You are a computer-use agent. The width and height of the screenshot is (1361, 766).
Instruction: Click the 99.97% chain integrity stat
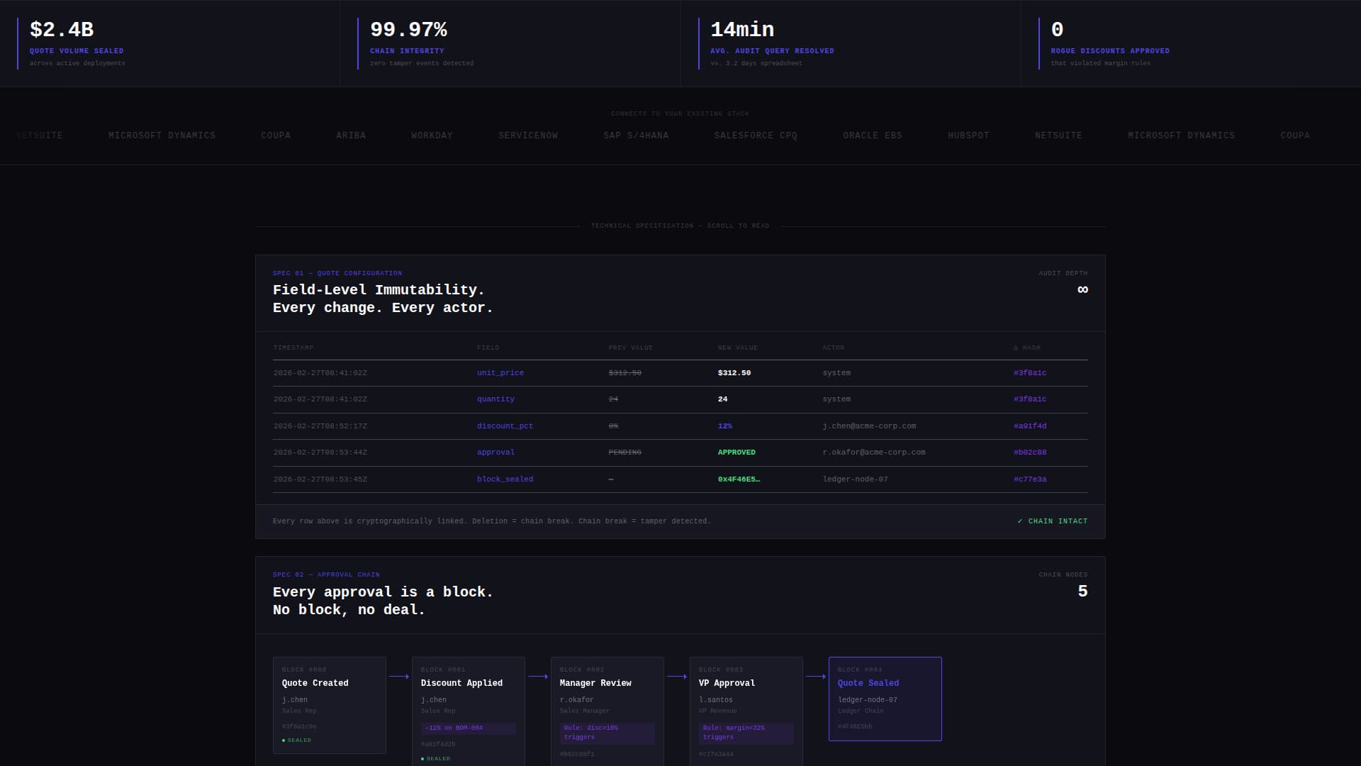coord(408,30)
